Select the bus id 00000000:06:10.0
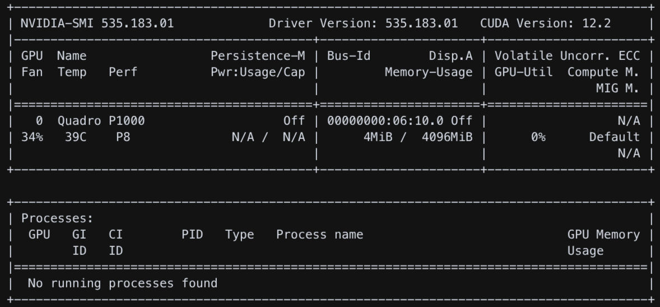Viewport: 660px width, 307px height. tap(385, 121)
